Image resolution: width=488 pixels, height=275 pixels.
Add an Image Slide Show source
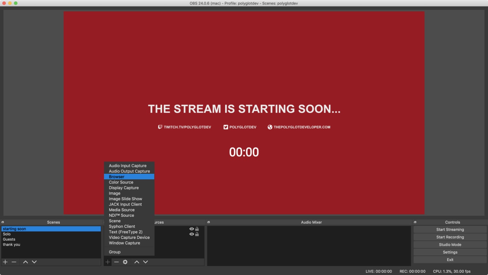point(129,199)
